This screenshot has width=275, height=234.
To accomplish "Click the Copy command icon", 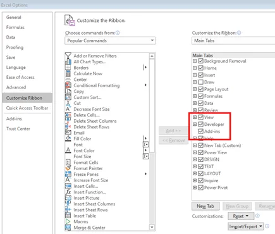I will point(68,91).
